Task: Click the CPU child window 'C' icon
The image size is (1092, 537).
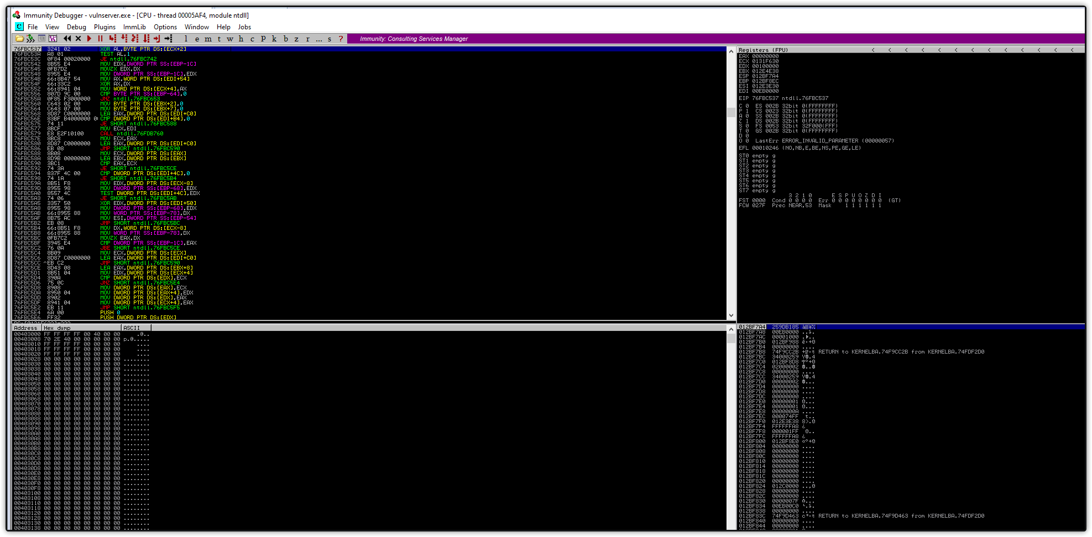Action: coord(19,27)
